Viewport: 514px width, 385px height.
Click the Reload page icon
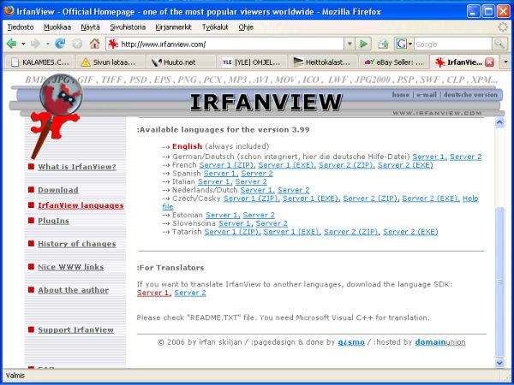[x=60, y=44]
